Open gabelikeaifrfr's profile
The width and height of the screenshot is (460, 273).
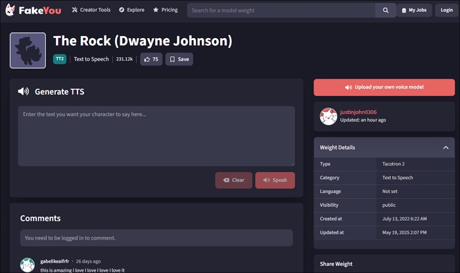[x=55, y=261]
